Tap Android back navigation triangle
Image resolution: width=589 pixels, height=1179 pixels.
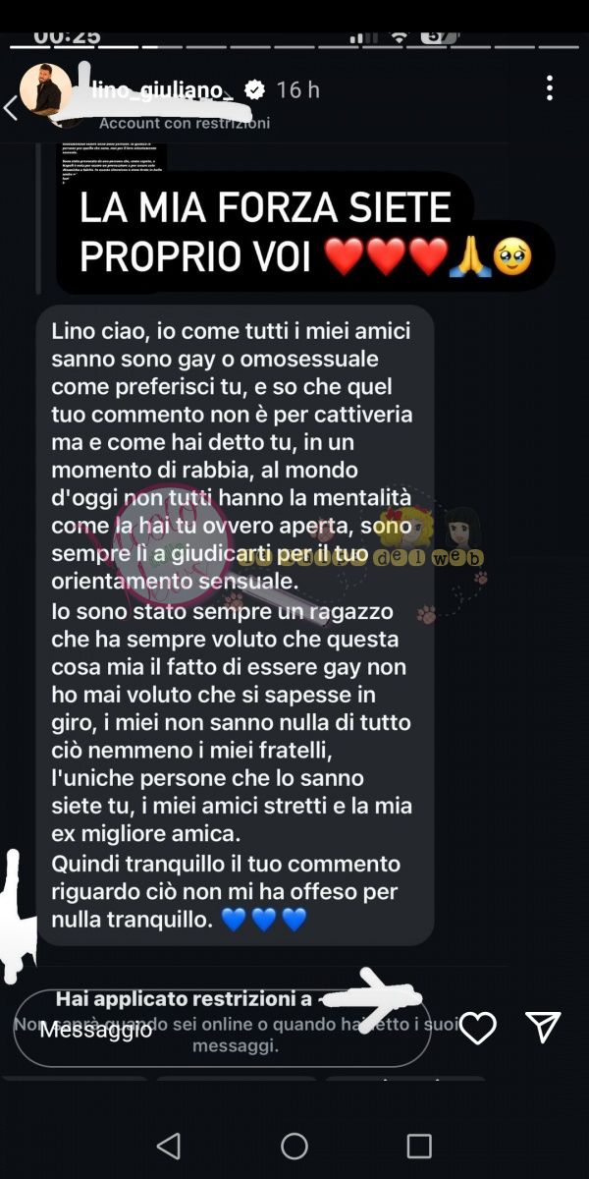[x=169, y=1146]
